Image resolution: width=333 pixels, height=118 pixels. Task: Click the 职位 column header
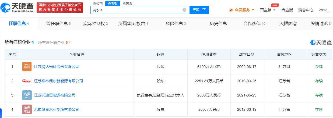(x=161, y=54)
